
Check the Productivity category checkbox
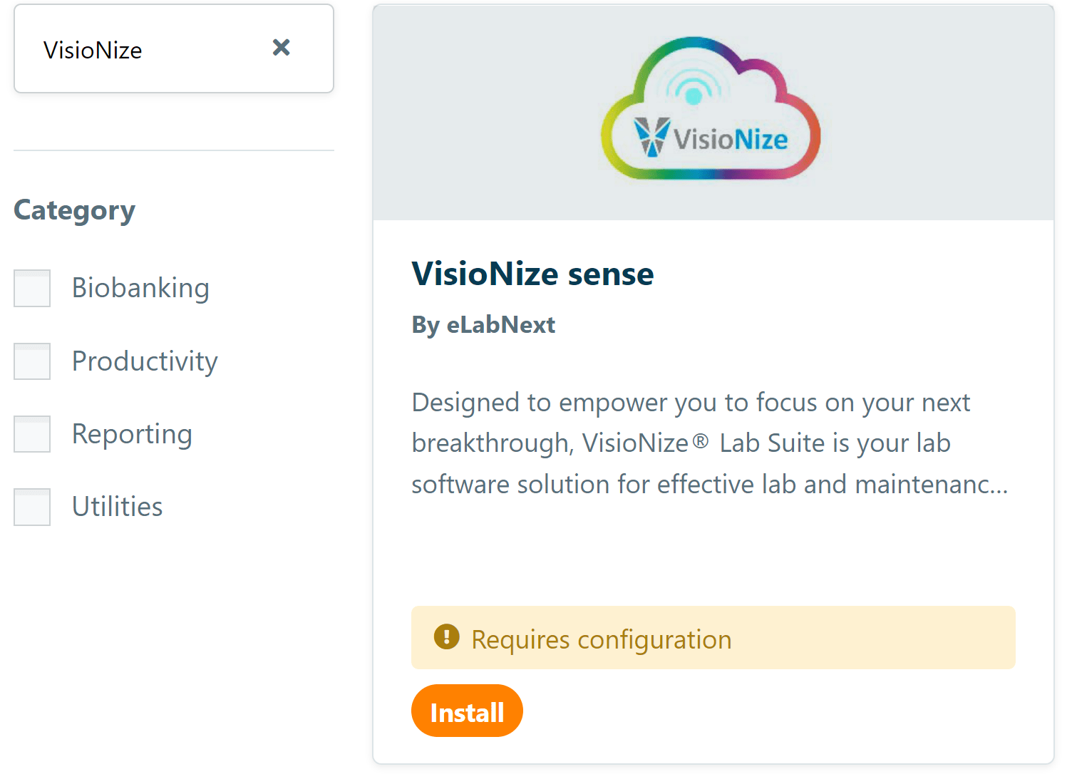pyautogui.click(x=31, y=361)
